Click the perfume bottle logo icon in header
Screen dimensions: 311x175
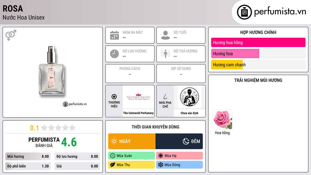[244, 12]
